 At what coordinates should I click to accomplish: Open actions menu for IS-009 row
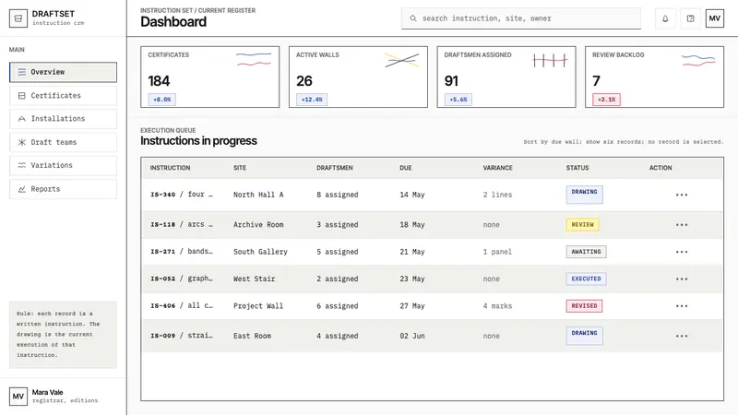tap(682, 336)
